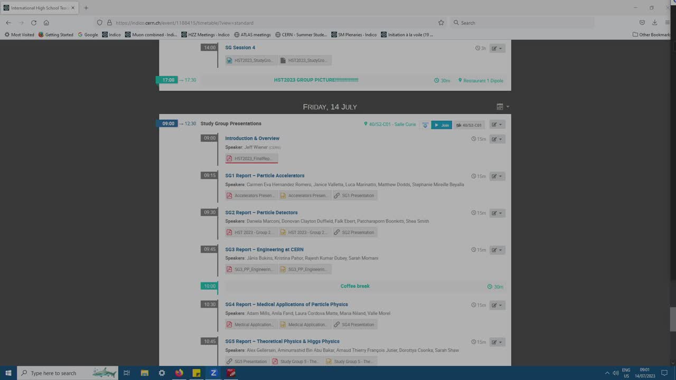Click the videoconference icon beside Join
Viewport: 676px width, 380px height.
425,125
